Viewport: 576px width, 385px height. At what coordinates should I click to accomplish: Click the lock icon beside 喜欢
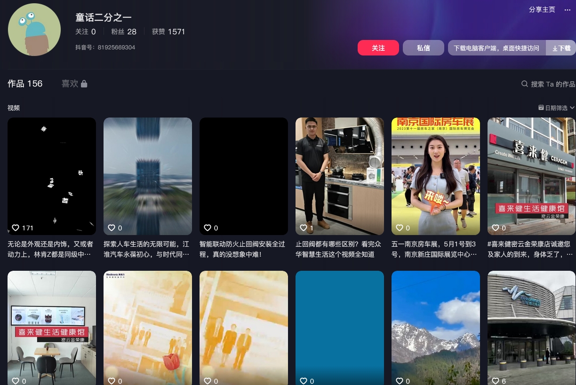click(x=84, y=84)
